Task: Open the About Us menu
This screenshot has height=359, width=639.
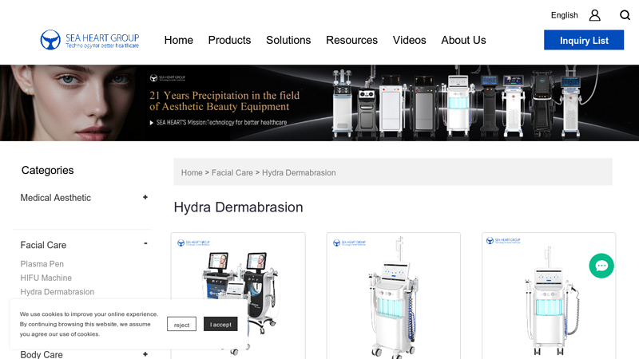Action: tap(463, 41)
